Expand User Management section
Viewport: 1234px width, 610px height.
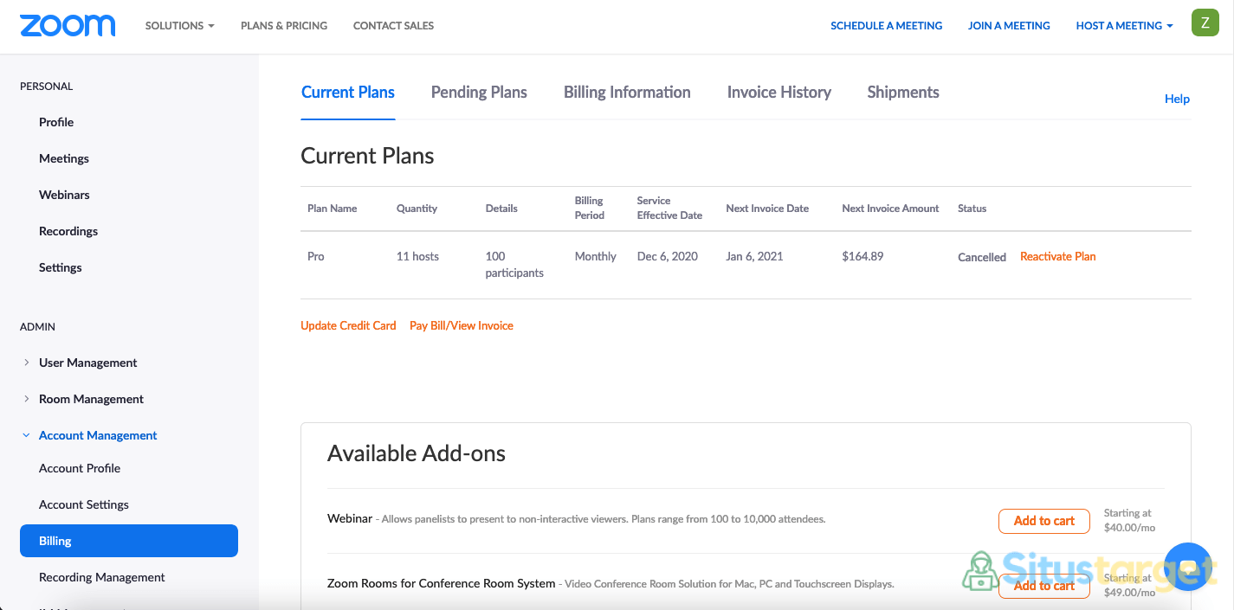(87, 363)
